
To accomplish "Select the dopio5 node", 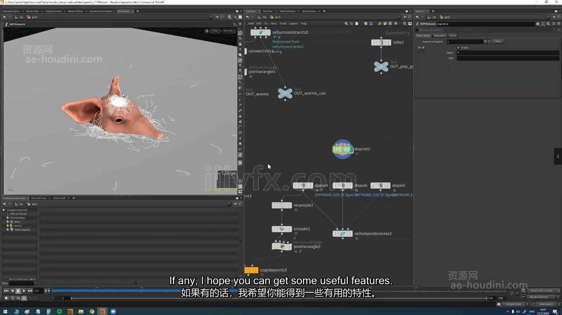I will (x=380, y=185).
